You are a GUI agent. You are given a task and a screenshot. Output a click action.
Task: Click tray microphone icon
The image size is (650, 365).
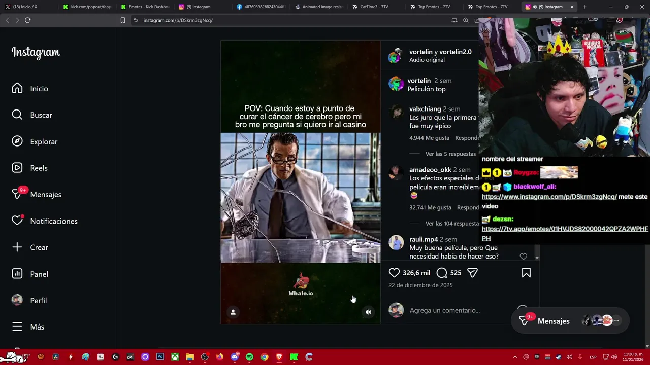pyautogui.click(x=581, y=357)
